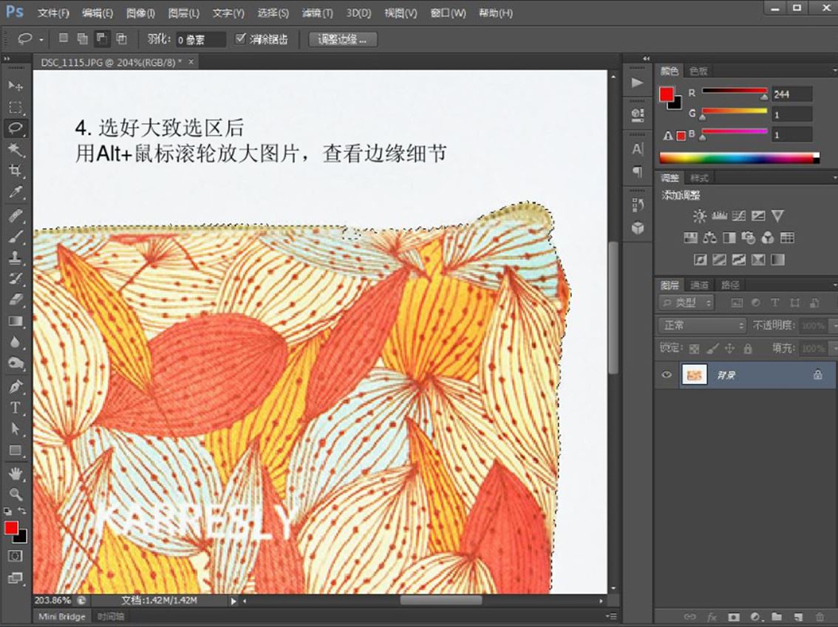Open the Mini Bridge panel tab
838x627 pixels.
click(x=61, y=616)
